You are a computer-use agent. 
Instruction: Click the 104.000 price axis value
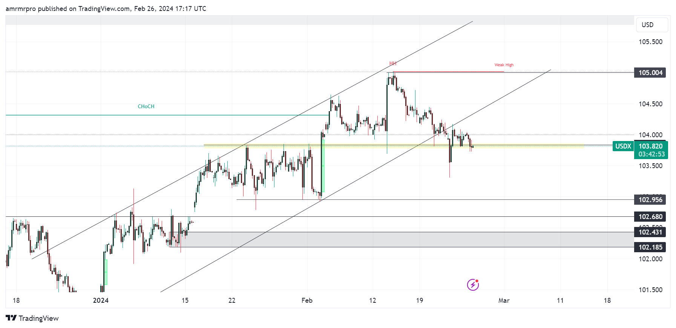(x=650, y=135)
